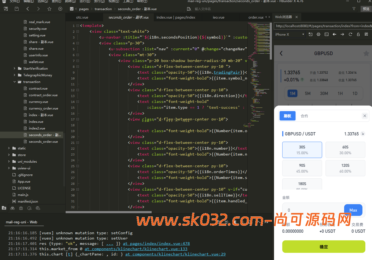Select the 60S 30.00% option
The image size is (372, 260).
pyautogui.click(x=345, y=150)
